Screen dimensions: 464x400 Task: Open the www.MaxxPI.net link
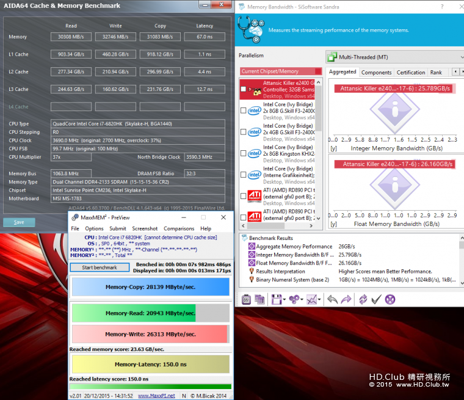156,396
